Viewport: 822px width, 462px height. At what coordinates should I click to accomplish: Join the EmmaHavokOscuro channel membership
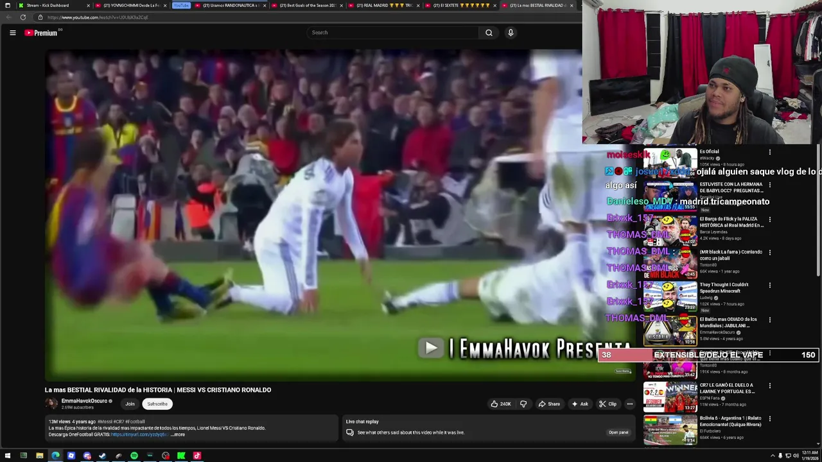coord(130,404)
